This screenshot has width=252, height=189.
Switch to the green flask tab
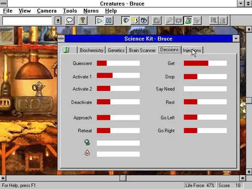[x=69, y=50]
